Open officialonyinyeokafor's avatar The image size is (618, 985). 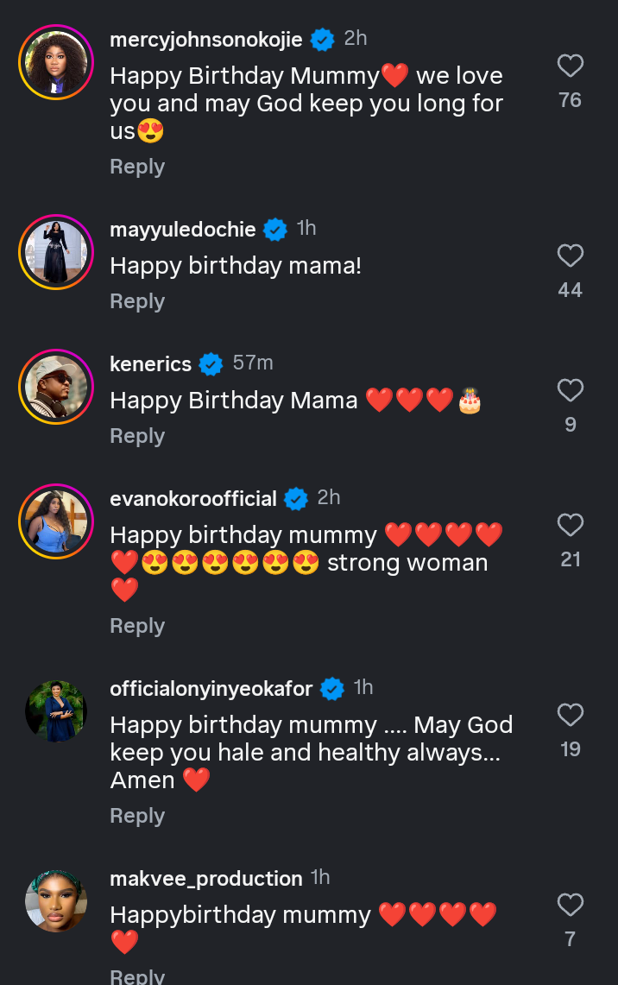56,711
